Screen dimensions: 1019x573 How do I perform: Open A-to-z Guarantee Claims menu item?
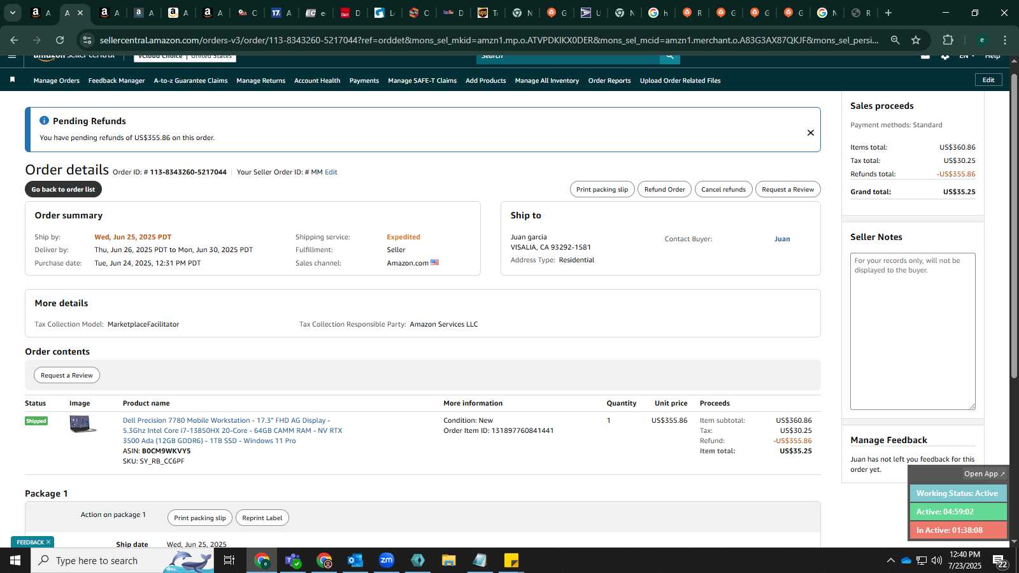click(190, 81)
